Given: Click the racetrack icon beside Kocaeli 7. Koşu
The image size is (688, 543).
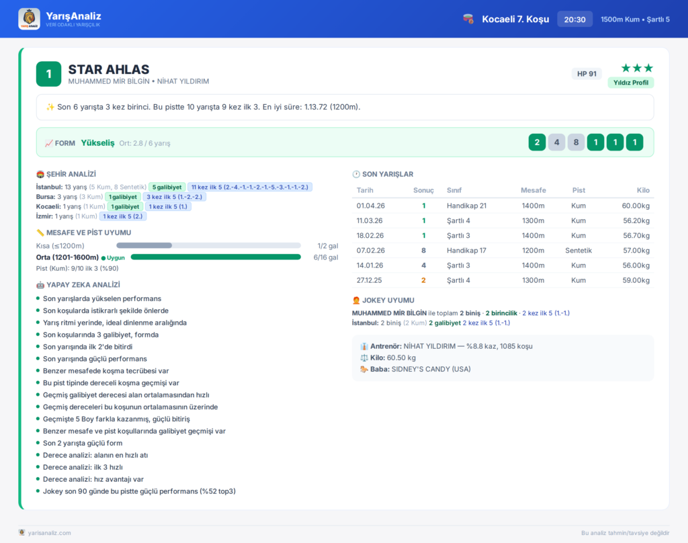Looking at the screenshot, I should [x=468, y=19].
